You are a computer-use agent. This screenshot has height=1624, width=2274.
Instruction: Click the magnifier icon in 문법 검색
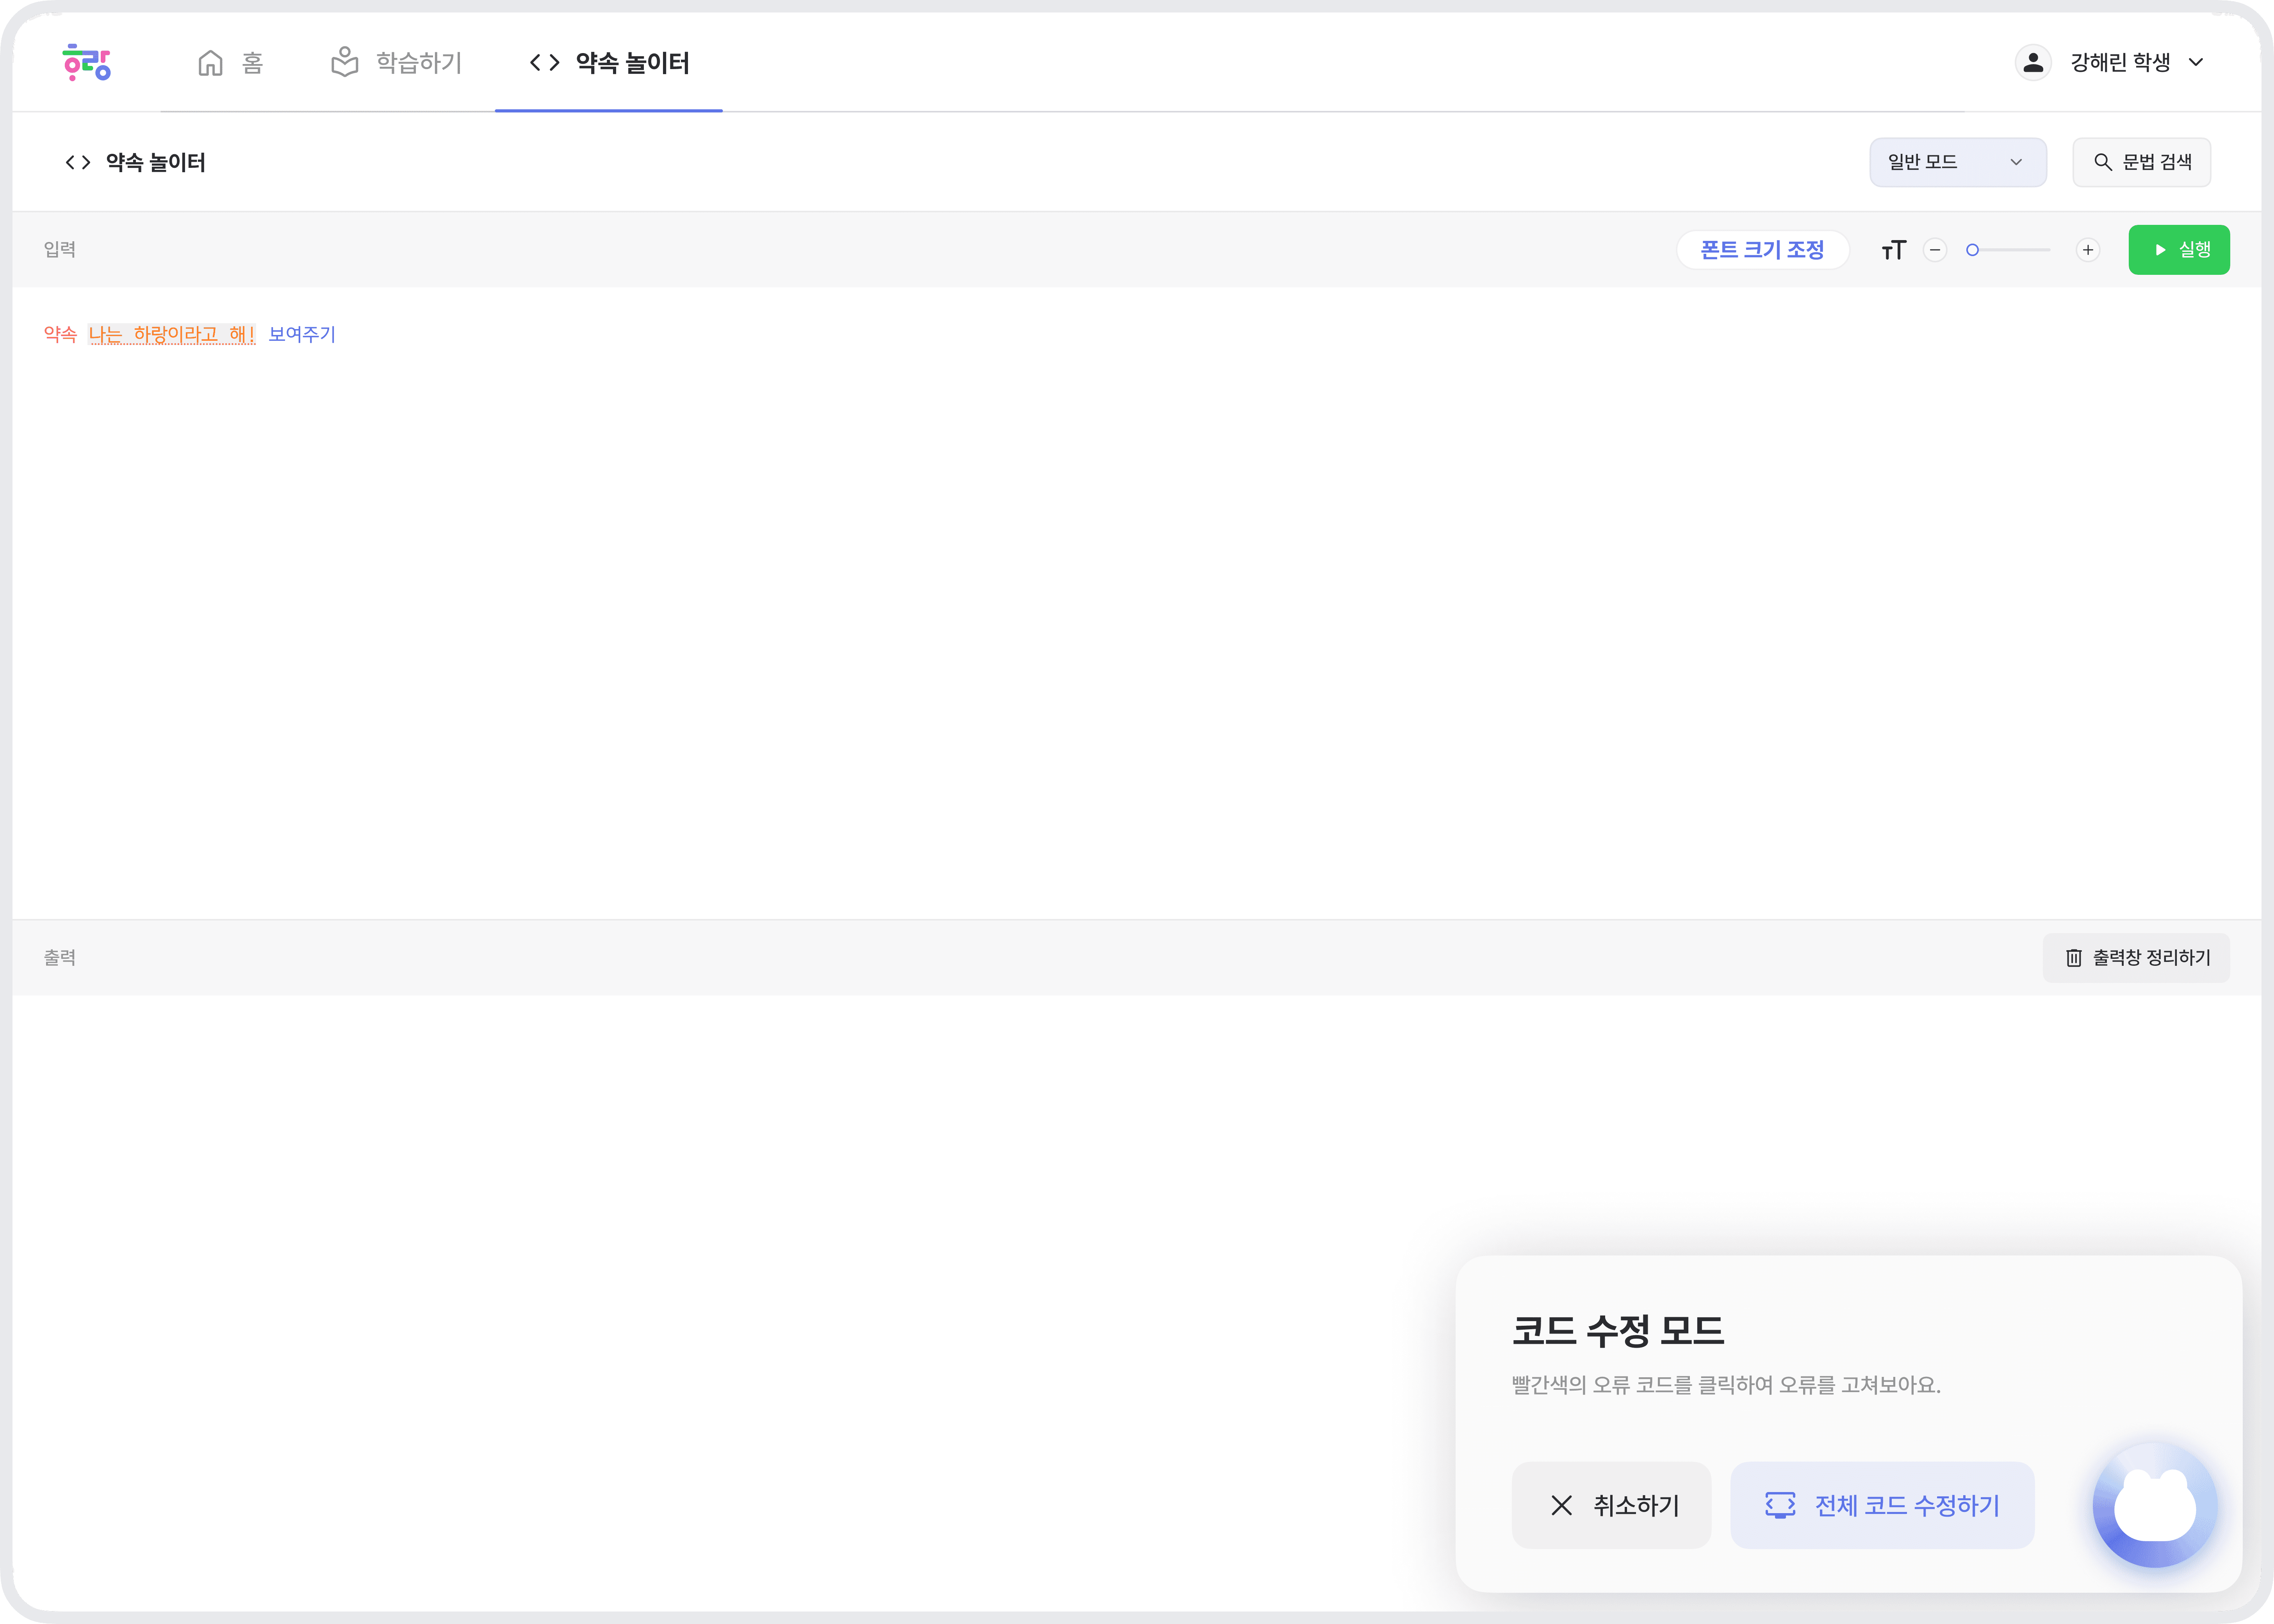pyautogui.click(x=2103, y=162)
